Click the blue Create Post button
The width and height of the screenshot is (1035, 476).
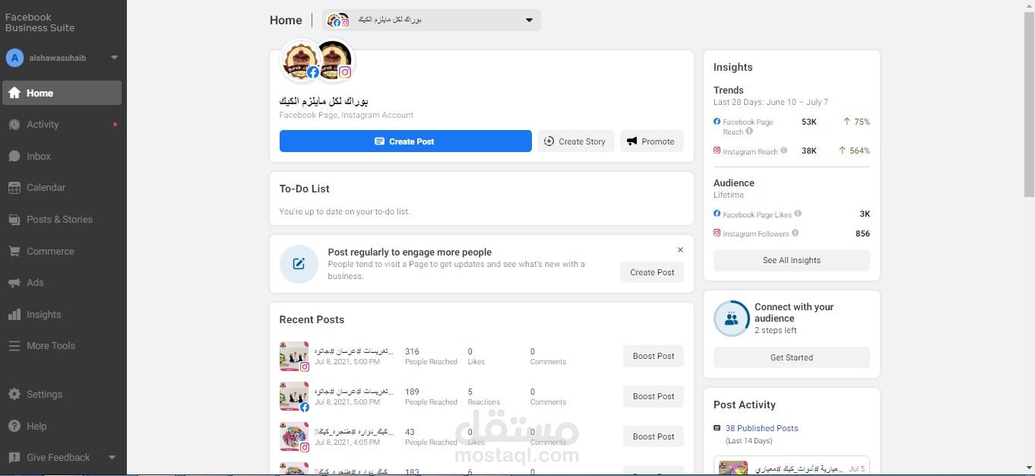[405, 141]
